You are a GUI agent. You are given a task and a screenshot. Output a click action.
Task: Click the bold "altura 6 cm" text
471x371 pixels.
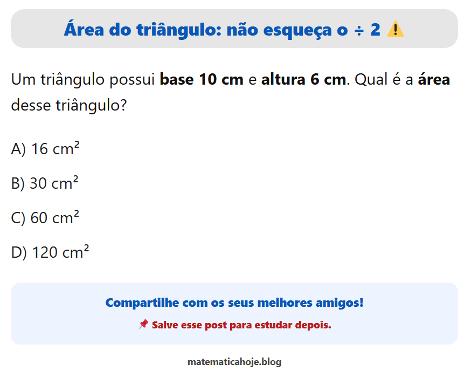click(303, 80)
